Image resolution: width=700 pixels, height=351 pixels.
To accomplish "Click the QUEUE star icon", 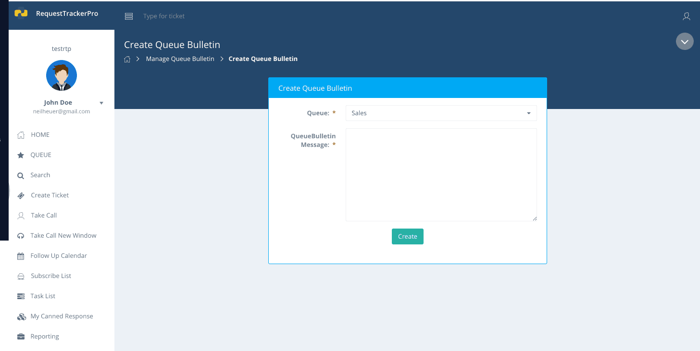I will [21, 155].
